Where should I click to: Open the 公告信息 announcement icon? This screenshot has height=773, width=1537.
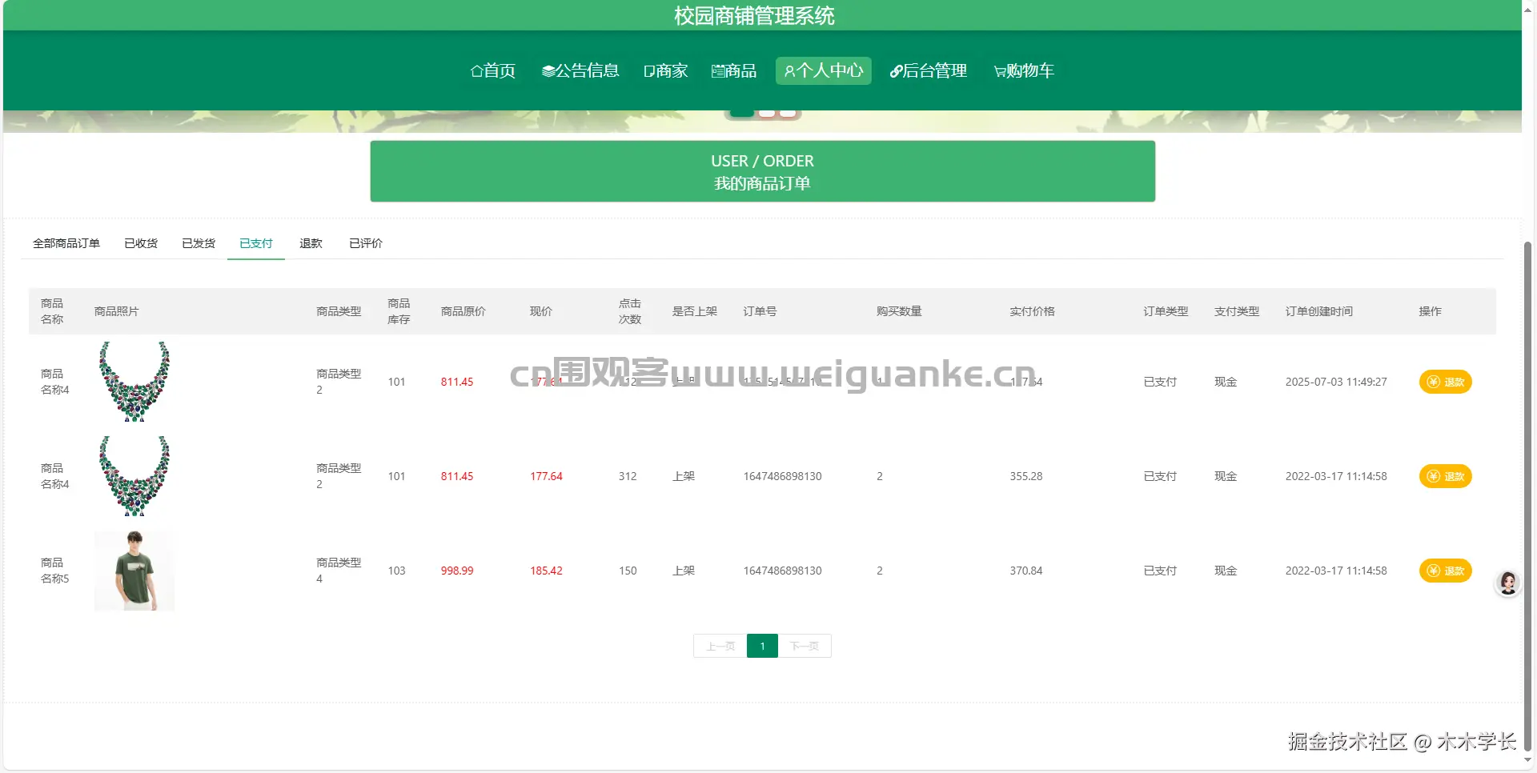click(548, 70)
